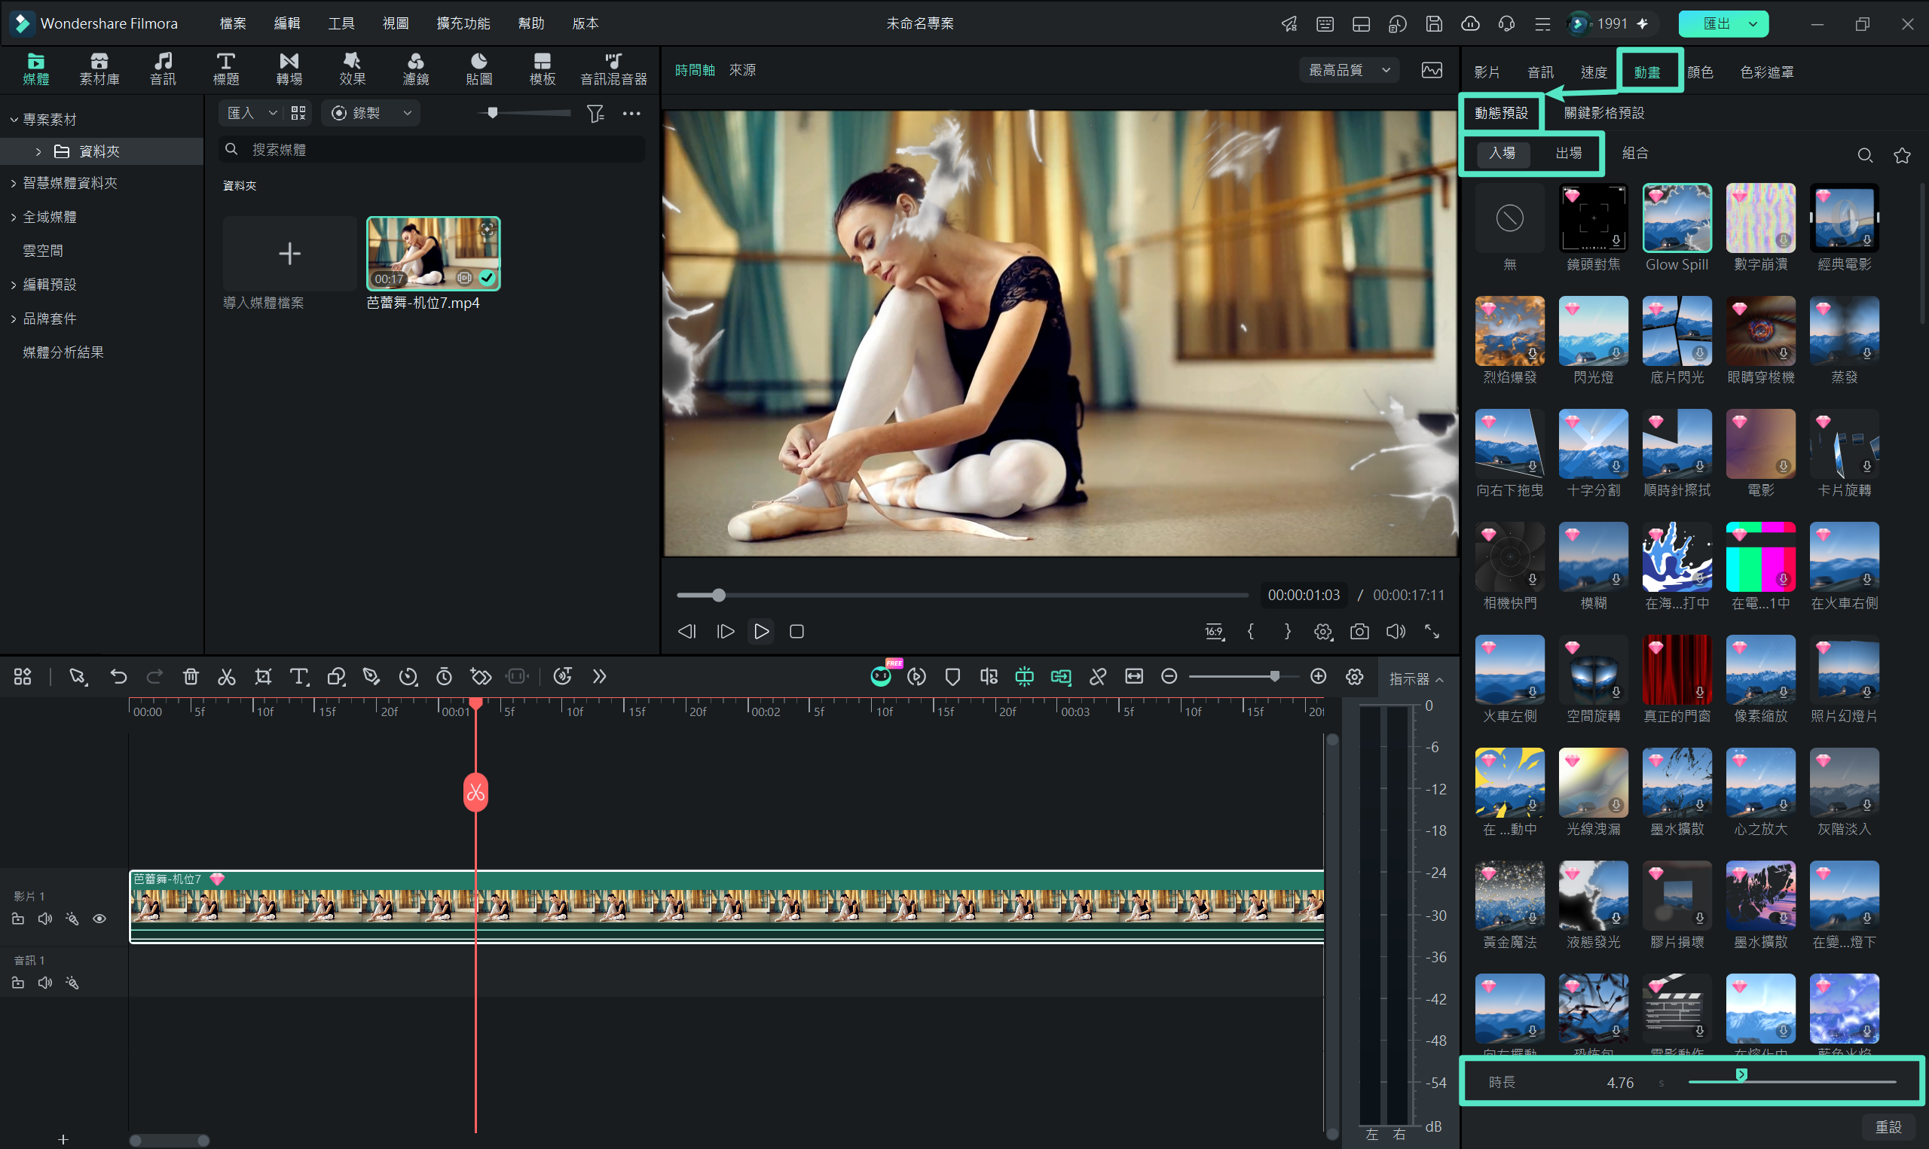This screenshot has height=1149, width=1929.
Task: Switch to the 顏色 tab
Action: tap(1700, 72)
